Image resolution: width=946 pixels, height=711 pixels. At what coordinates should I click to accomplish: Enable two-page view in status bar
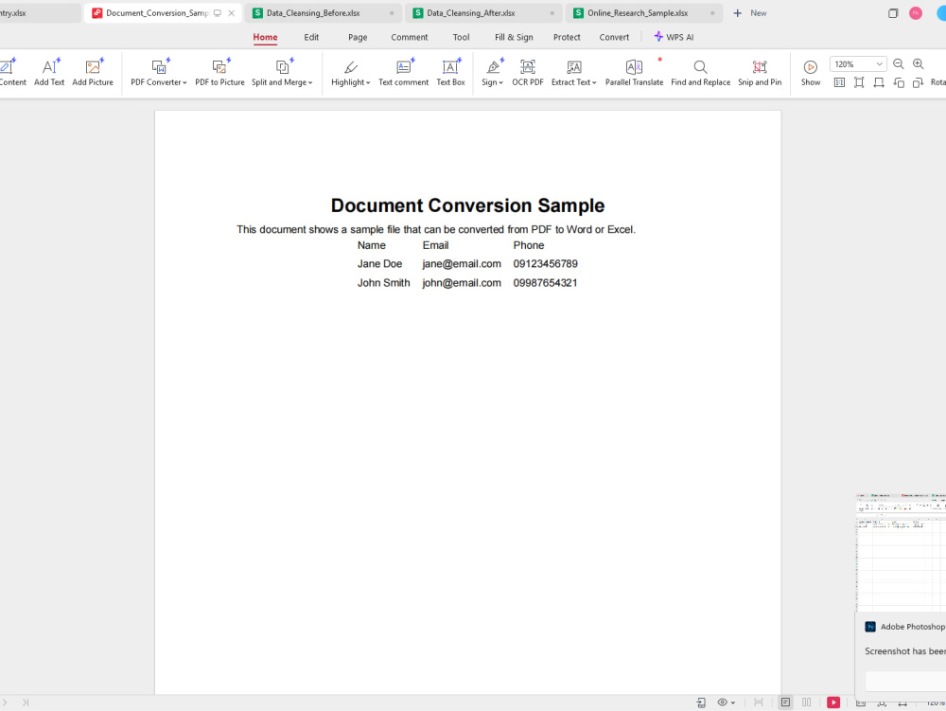[807, 702]
